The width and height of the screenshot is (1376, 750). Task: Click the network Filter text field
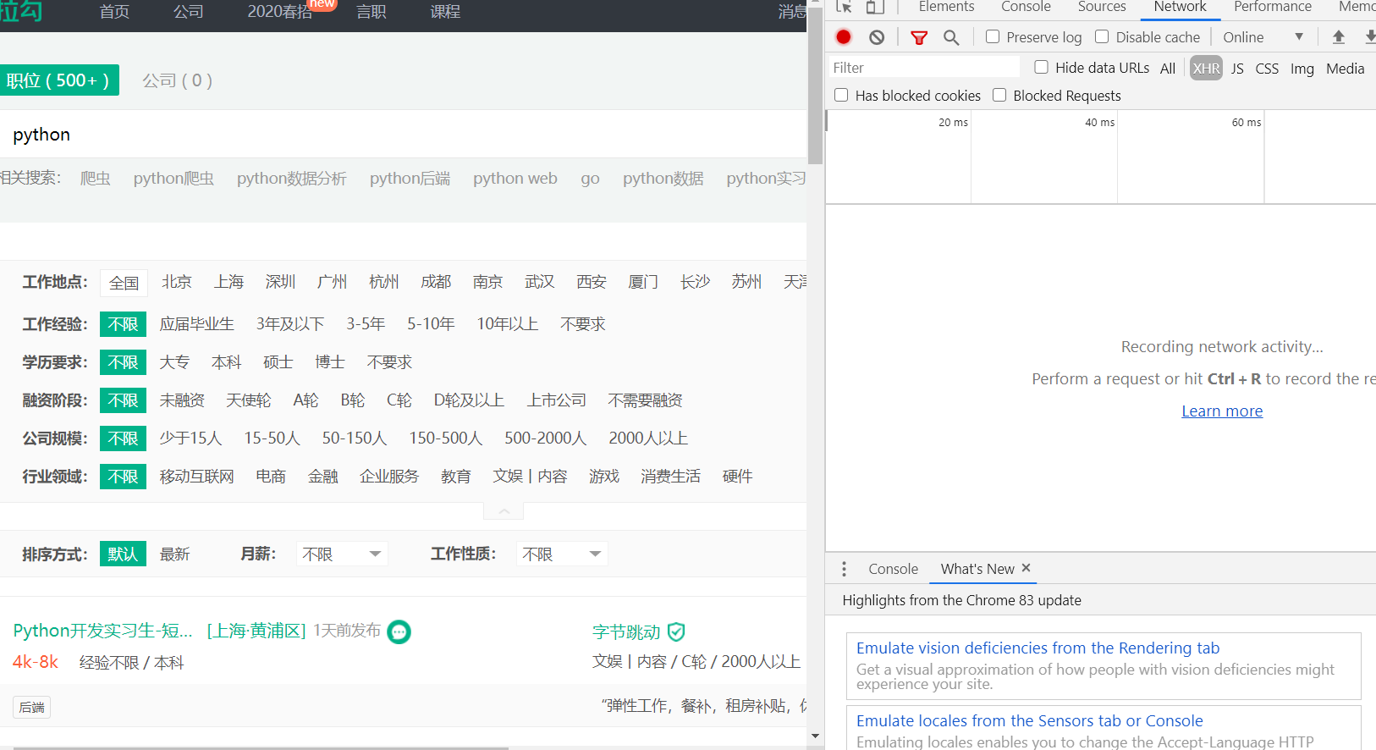[924, 68]
